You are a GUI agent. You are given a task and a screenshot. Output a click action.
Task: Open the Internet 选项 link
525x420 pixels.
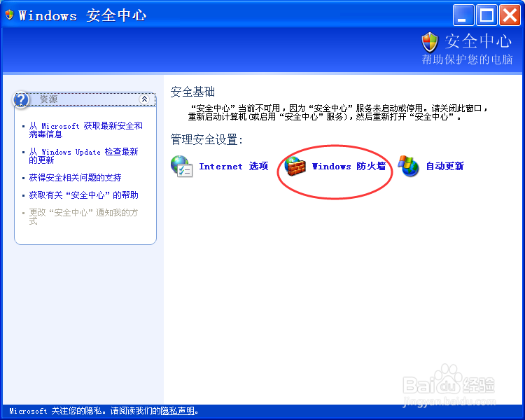[x=234, y=166]
